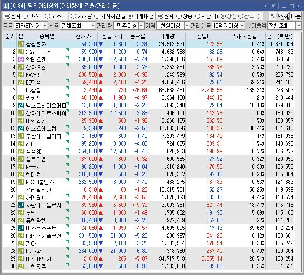This screenshot has width=304, height=275.
Task: Click the 거래회전율 column header
Action: [244, 36]
